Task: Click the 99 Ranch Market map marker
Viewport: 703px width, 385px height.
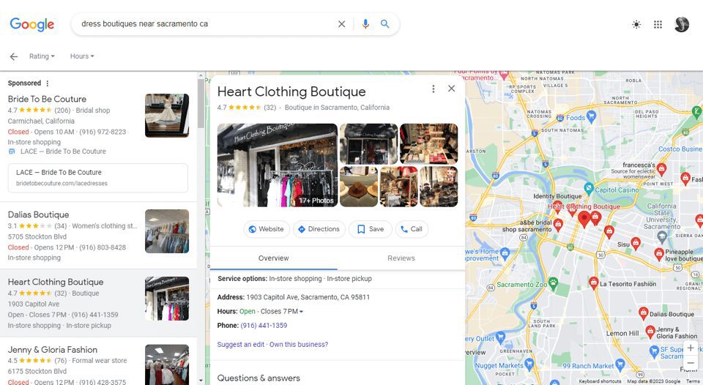Action: point(620,364)
